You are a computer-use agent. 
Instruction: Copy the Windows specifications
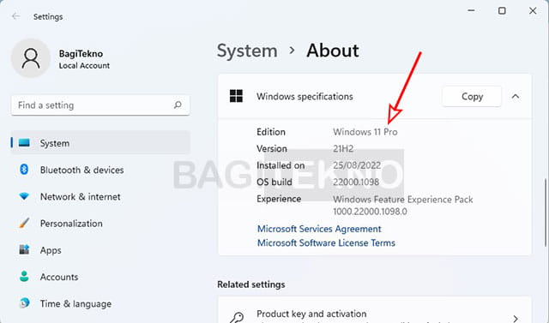(472, 97)
